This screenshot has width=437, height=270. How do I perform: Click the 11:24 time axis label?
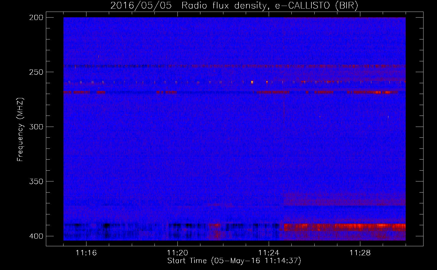tap(269, 253)
